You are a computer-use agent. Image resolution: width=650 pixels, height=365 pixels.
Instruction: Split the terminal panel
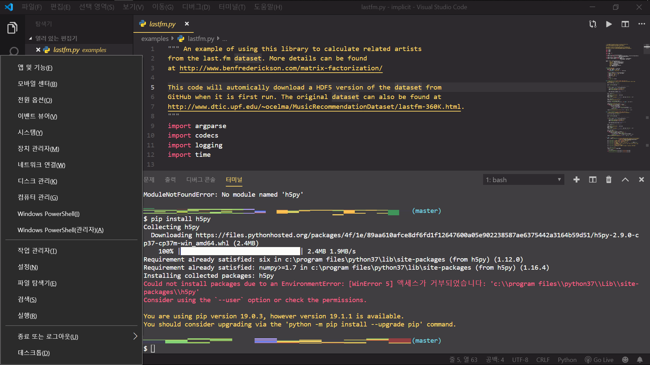592,179
